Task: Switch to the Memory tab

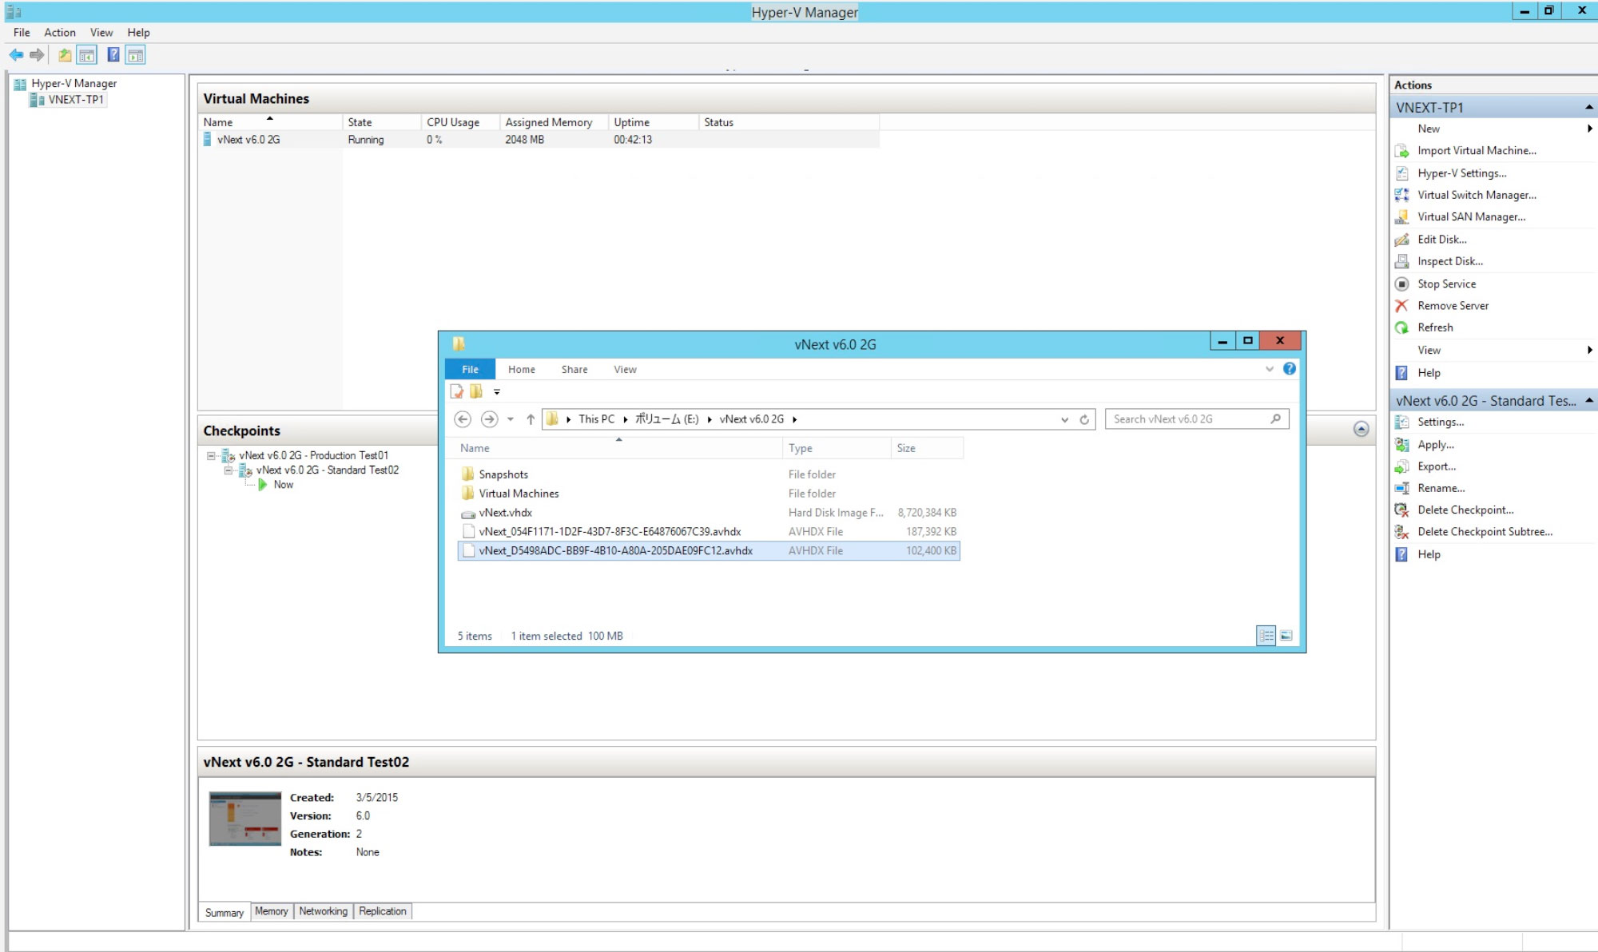Action: (272, 911)
